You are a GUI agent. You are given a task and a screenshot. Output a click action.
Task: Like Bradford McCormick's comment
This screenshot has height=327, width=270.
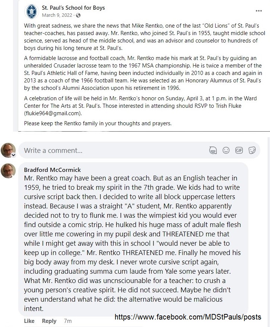(x=29, y=321)
